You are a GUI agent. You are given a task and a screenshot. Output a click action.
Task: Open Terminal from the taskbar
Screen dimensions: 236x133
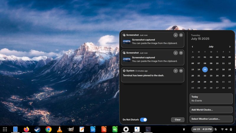[148, 129]
